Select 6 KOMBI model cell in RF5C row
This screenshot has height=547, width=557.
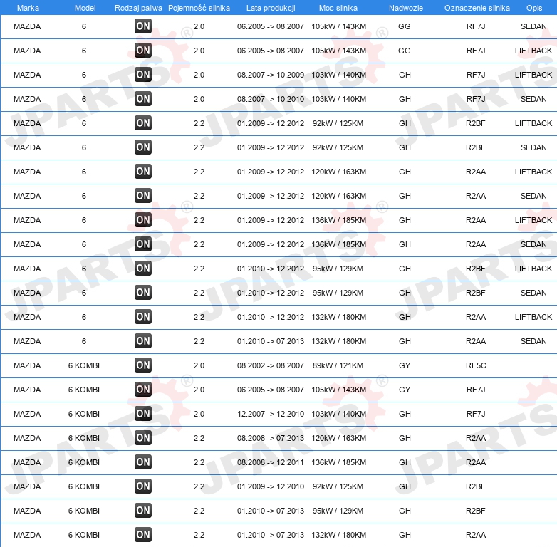click(x=84, y=365)
